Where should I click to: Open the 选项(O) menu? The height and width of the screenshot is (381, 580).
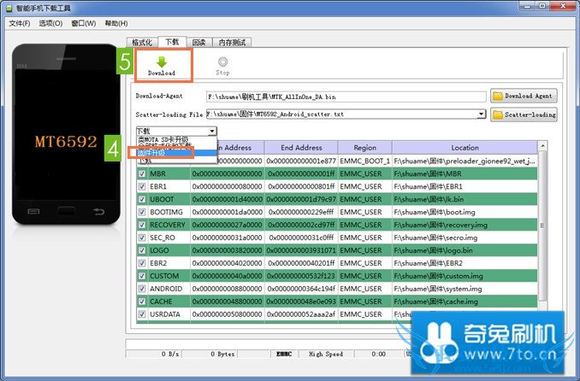coord(50,23)
